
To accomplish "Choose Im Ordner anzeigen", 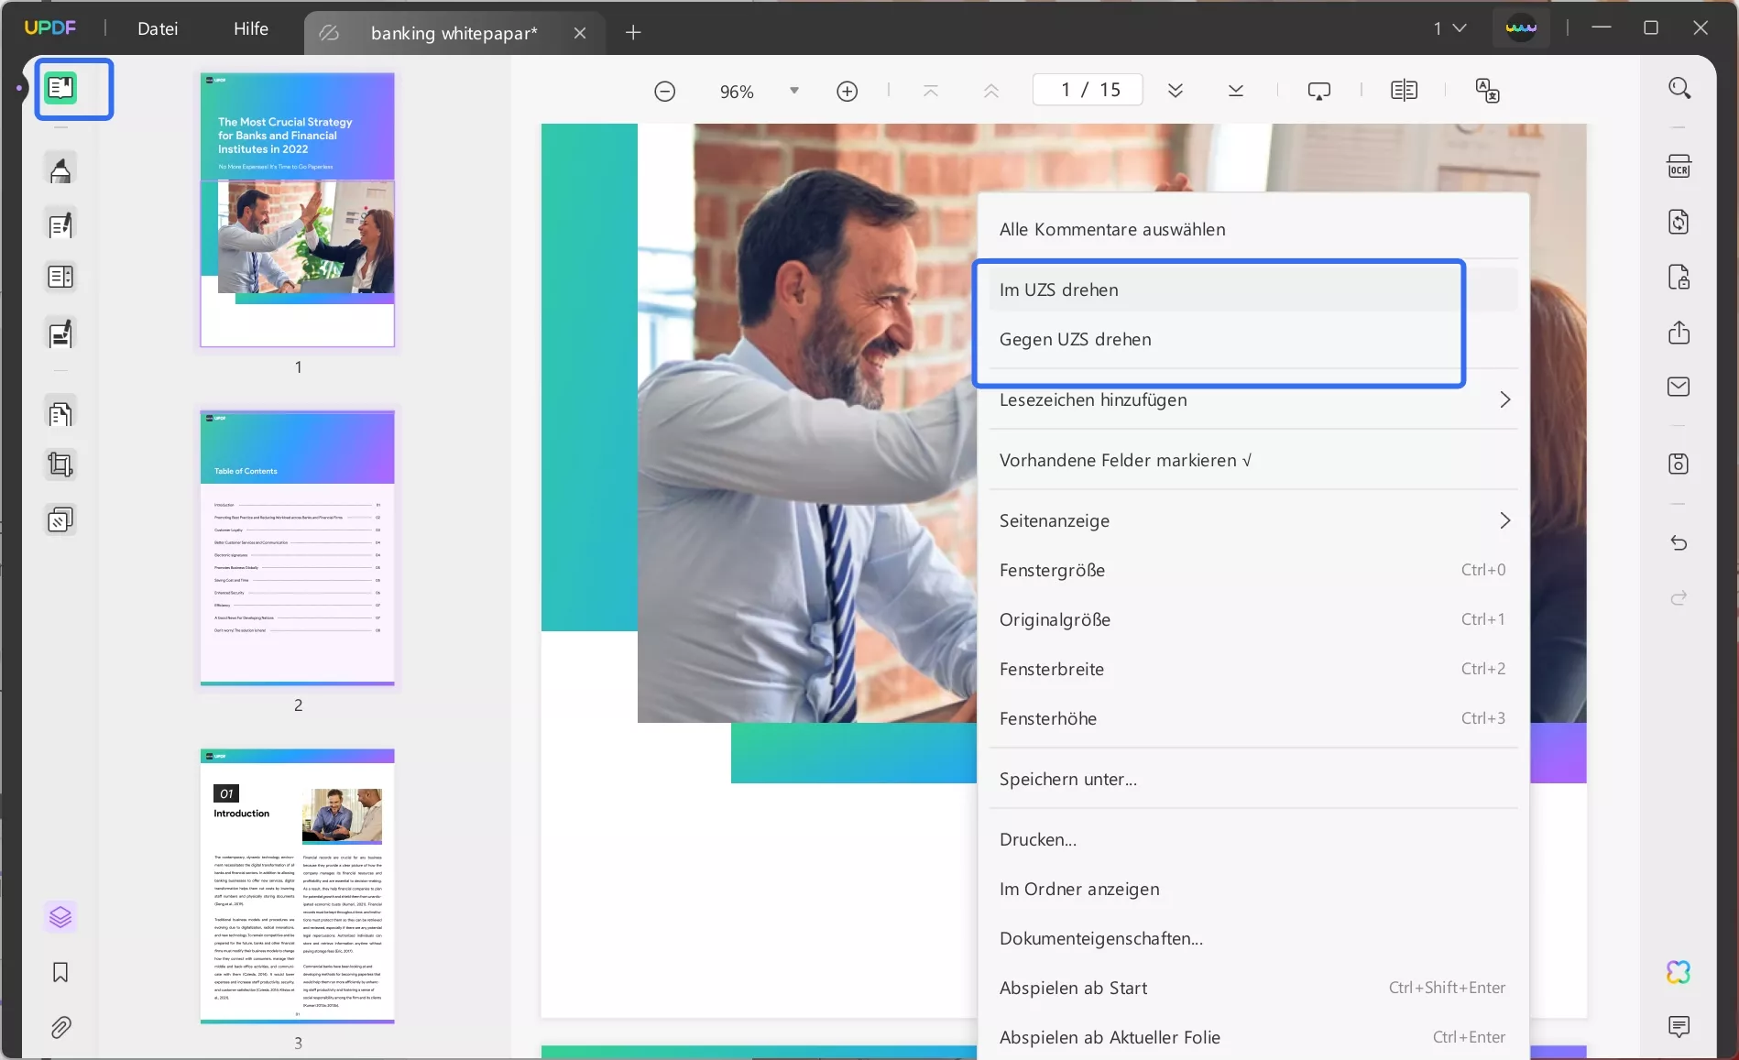I will 1253,889.
